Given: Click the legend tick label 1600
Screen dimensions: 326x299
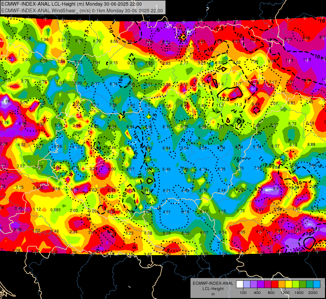Looking at the screenshot, I should [299, 293].
